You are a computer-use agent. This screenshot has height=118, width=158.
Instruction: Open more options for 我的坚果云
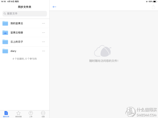(x=43, y=23)
